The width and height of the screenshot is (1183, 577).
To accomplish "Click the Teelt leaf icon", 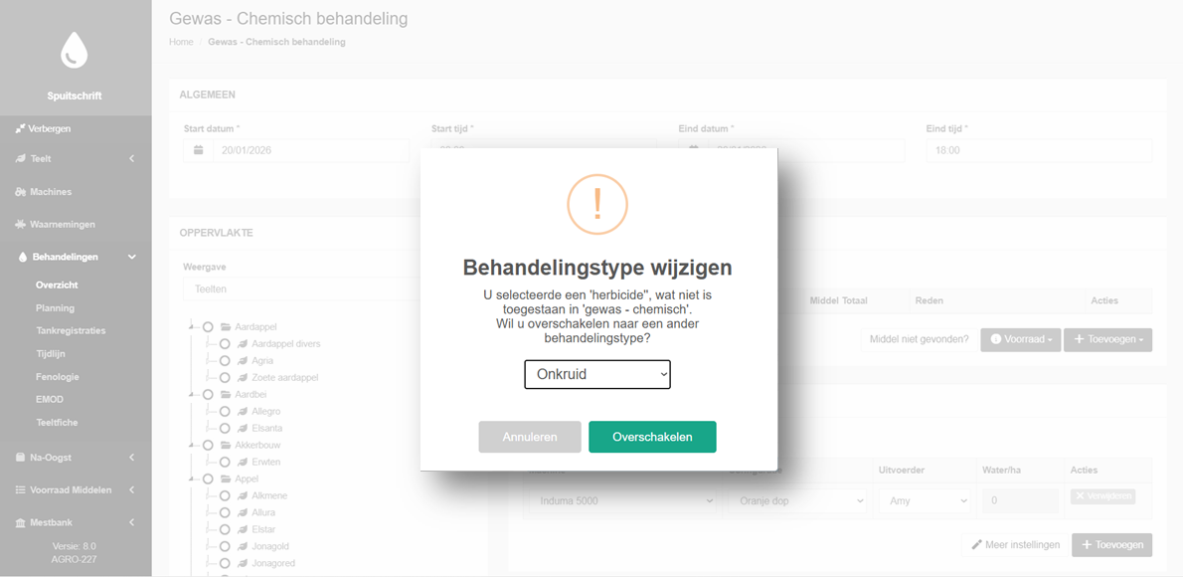I will pyautogui.click(x=20, y=158).
